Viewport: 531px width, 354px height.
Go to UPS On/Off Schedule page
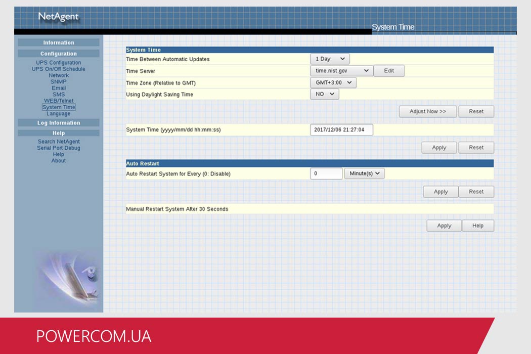point(59,69)
